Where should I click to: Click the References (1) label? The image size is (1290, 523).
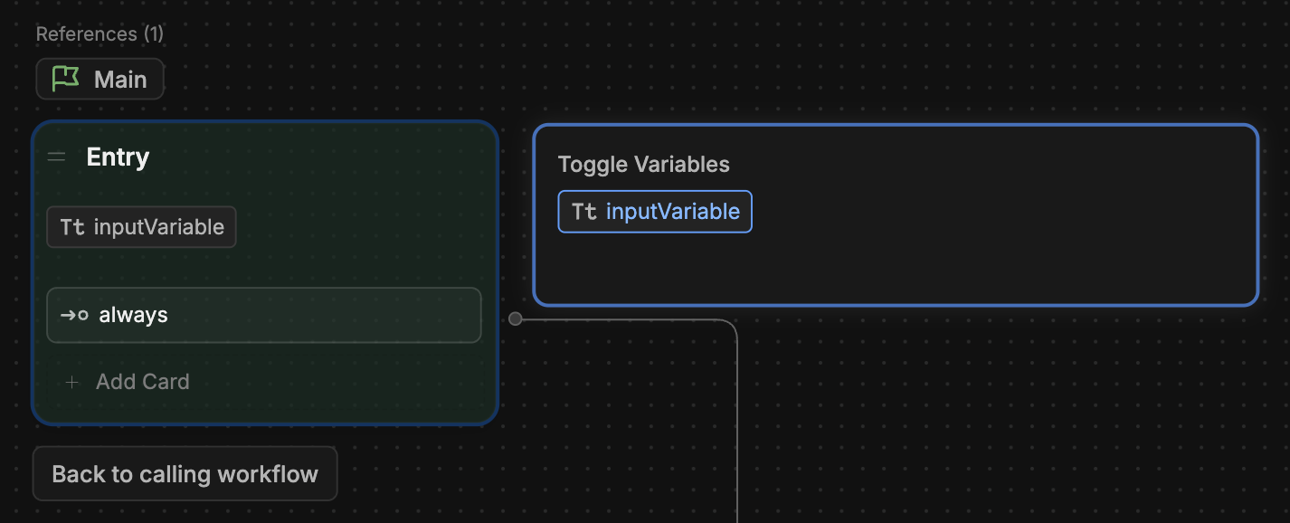pyautogui.click(x=100, y=33)
